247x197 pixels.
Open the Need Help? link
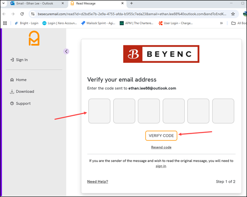[98, 182]
